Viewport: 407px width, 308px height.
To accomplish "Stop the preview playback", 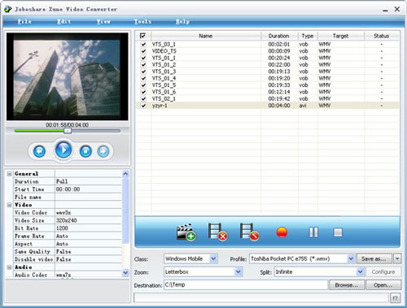I will pyautogui.click(x=85, y=151).
